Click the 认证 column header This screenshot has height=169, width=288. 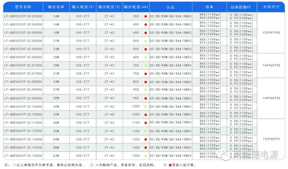171,7
